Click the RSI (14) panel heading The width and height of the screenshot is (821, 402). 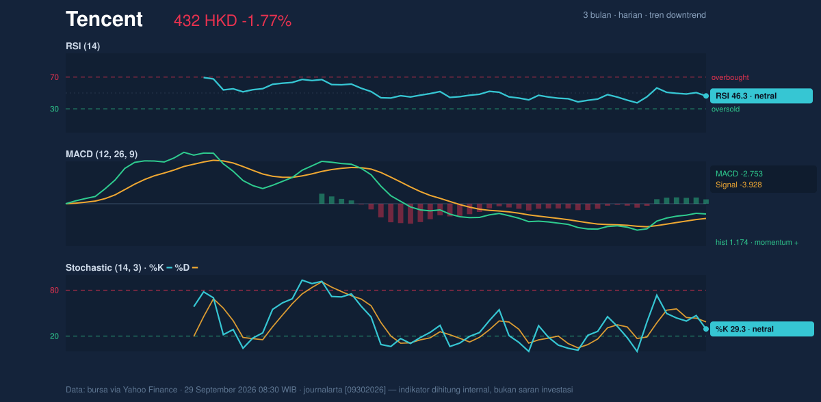[x=83, y=46]
